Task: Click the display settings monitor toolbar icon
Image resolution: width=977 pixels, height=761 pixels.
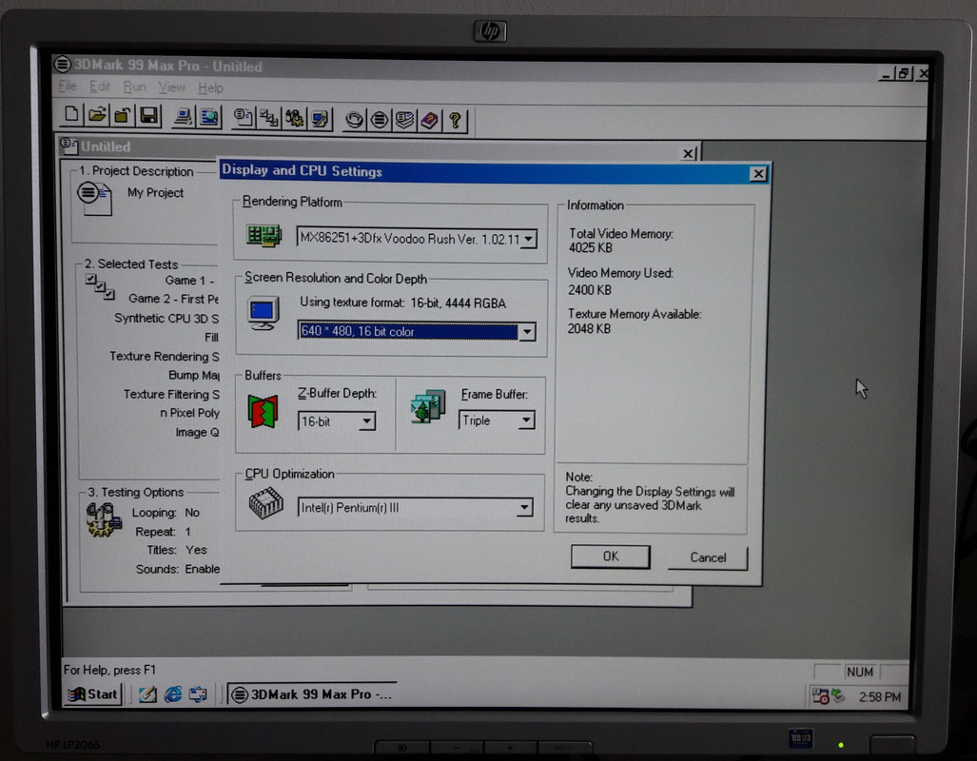Action: pos(320,119)
